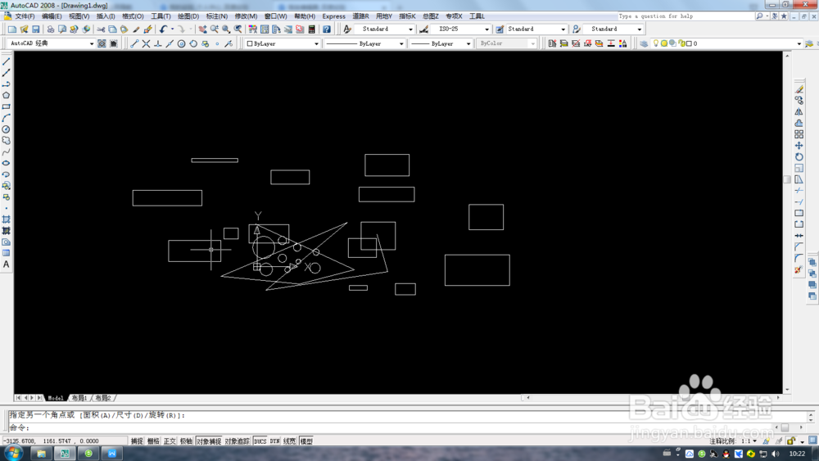Expand the undo history dropdown arrow
The image size is (819, 461).
(x=172, y=29)
